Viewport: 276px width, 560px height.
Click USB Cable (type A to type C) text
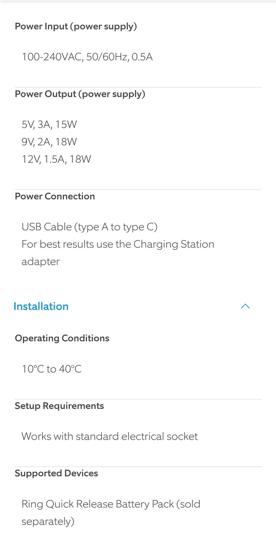[x=89, y=227]
